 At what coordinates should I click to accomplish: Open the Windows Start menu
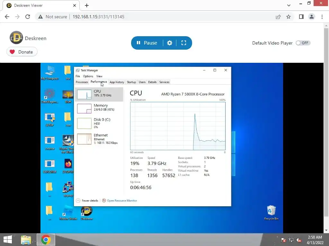point(8,240)
